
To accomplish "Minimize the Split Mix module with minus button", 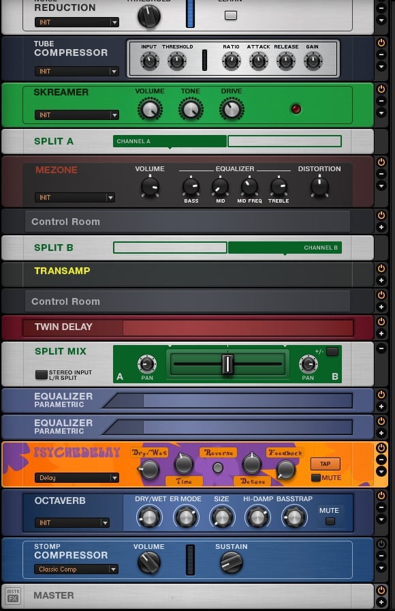I will pyautogui.click(x=381, y=348).
